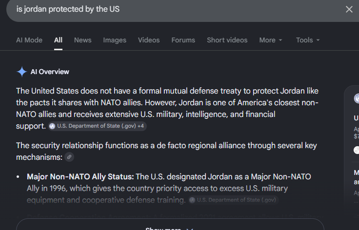359x230 pixels.
Task: Expand the More dropdown menu
Action: coord(271,40)
